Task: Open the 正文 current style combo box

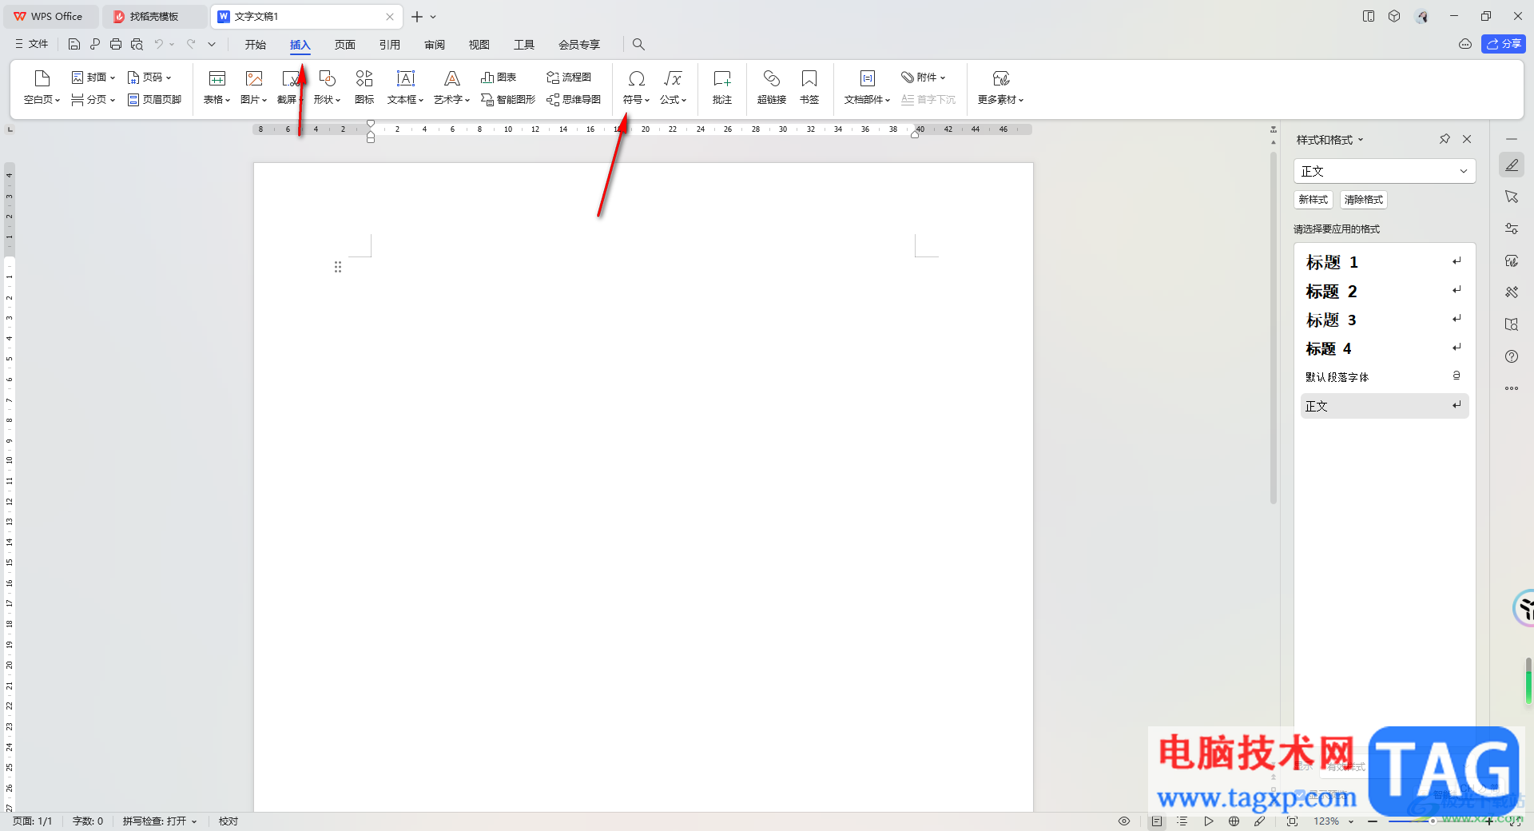Action: point(1385,171)
